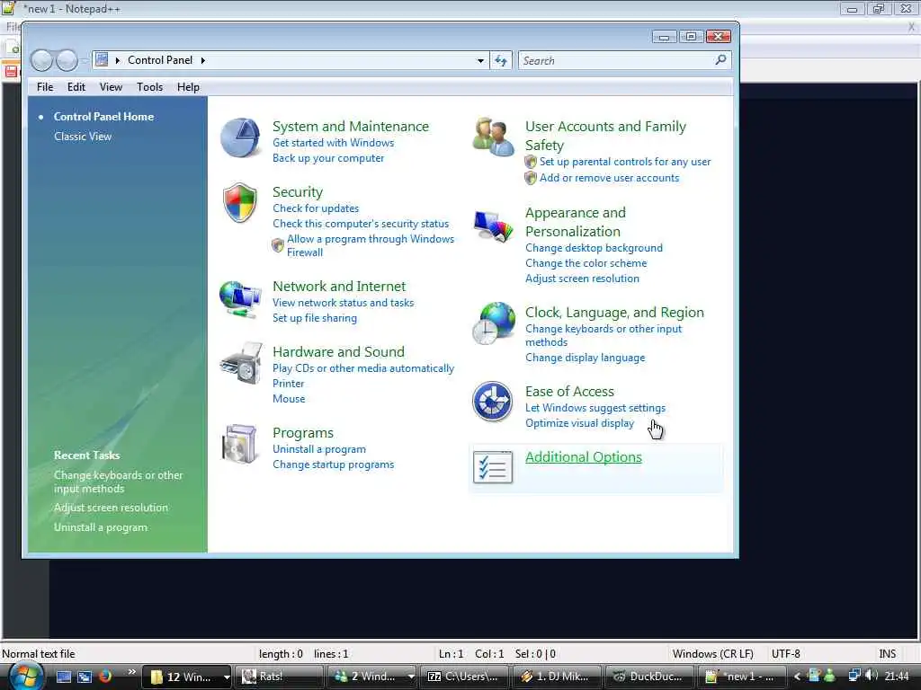Click the Security shield icon
921x690 pixels.
tap(240, 203)
